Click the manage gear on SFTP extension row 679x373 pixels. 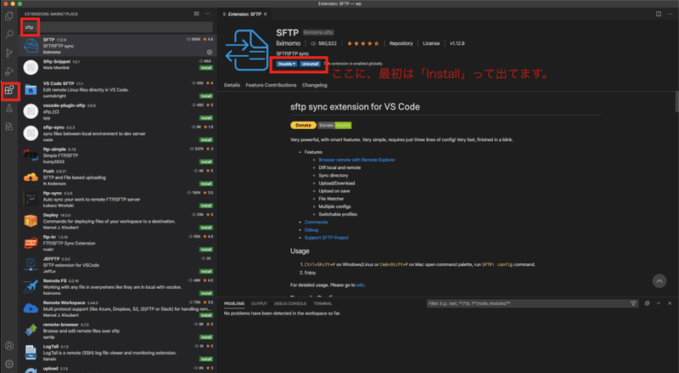(x=210, y=52)
